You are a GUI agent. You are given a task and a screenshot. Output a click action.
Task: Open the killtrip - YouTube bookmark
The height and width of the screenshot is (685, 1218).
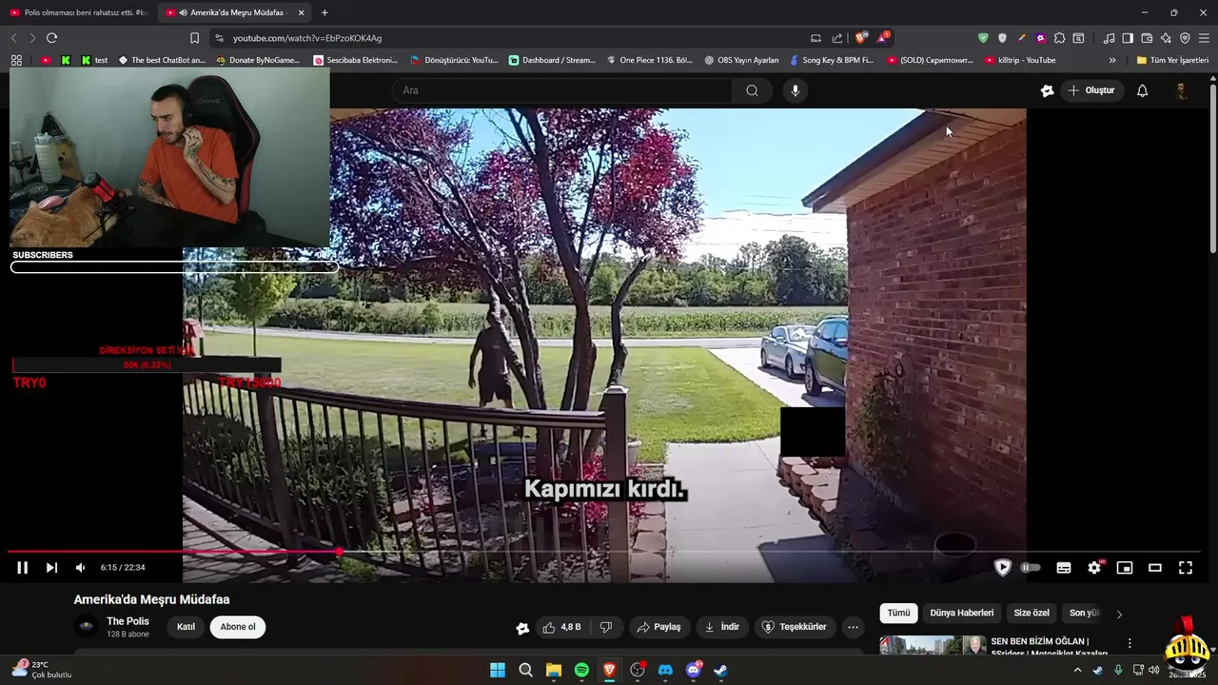coord(1020,60)
